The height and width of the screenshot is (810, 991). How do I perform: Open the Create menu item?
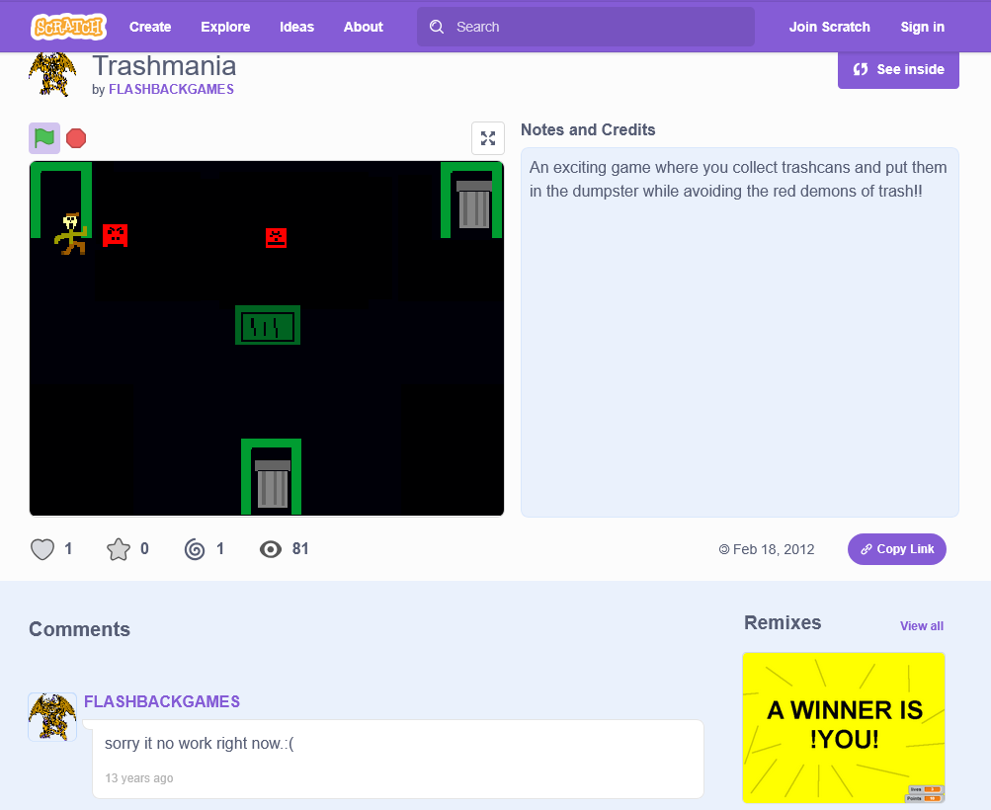[150, 27]
